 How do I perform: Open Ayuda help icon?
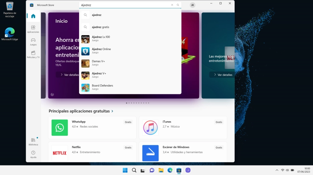tap(33, 154)
